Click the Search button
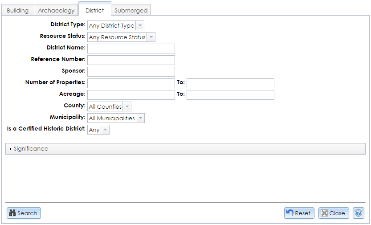 [24, 213]
